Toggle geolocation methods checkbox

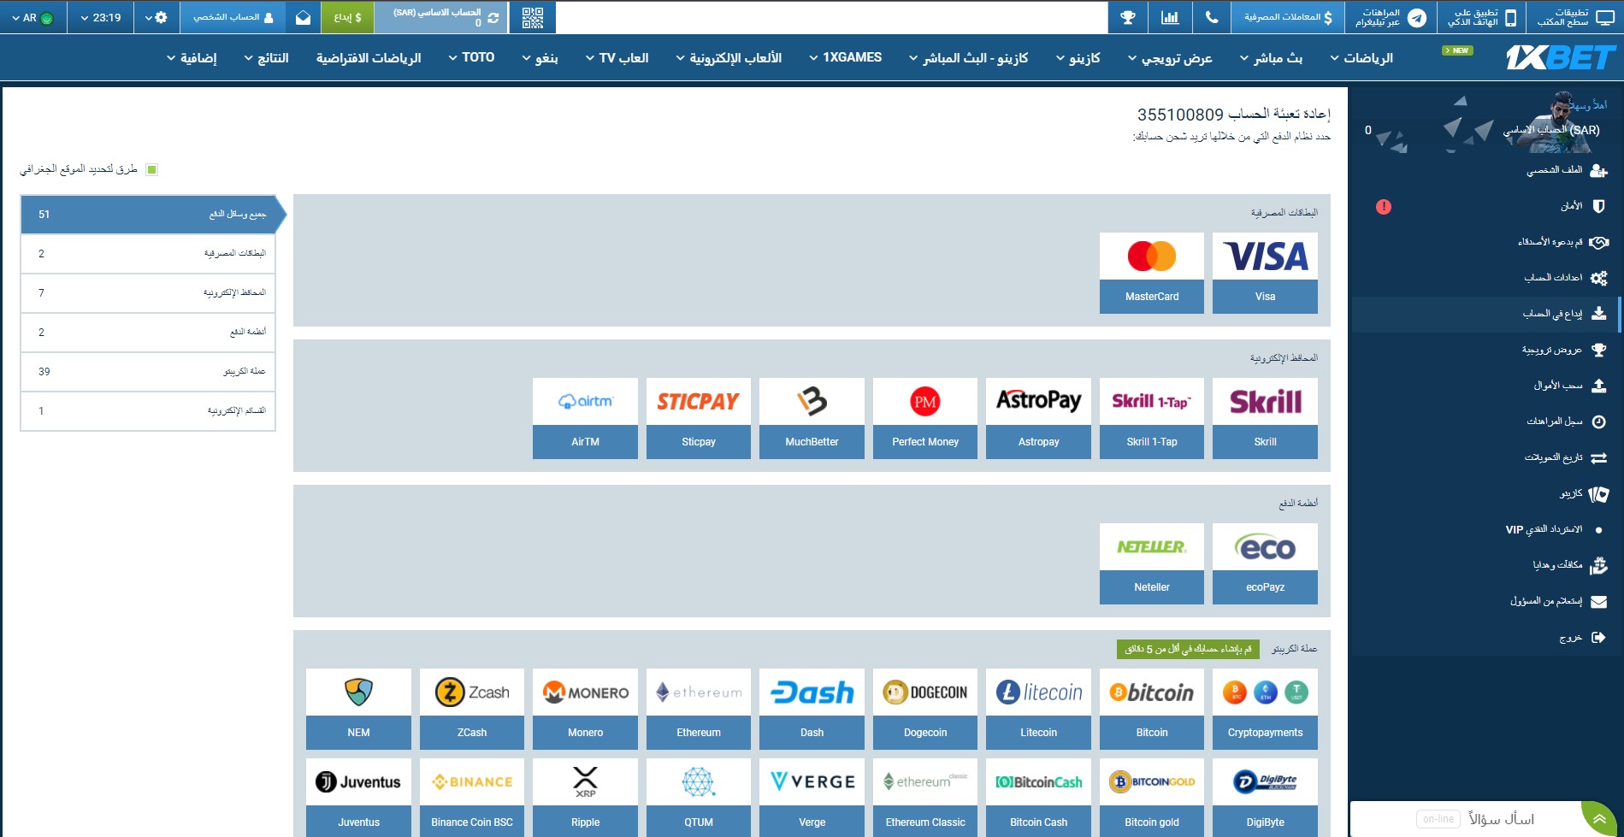click(151, 169)
